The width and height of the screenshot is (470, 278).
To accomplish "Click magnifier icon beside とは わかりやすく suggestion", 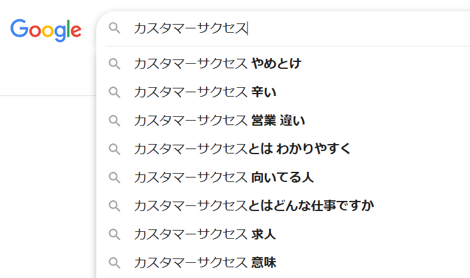I will (x=114, y=148).
